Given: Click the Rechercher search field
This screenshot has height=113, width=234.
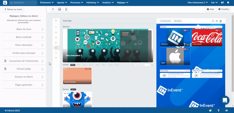Looking at the screenshot, I should 23,3.
